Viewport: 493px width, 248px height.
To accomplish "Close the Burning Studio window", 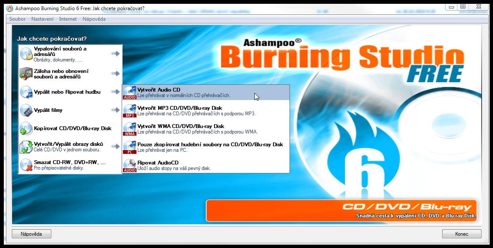I will coord(479,7).
